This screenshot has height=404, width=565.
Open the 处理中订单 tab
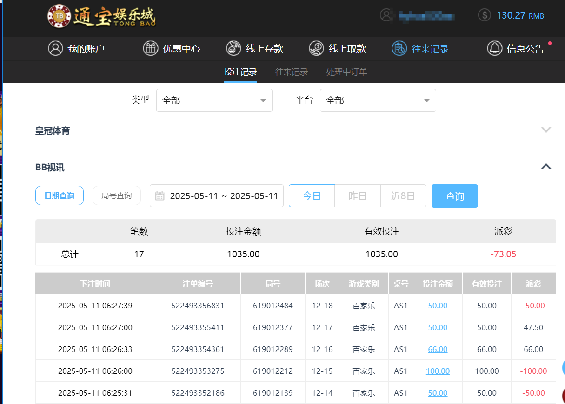[346, 72]
